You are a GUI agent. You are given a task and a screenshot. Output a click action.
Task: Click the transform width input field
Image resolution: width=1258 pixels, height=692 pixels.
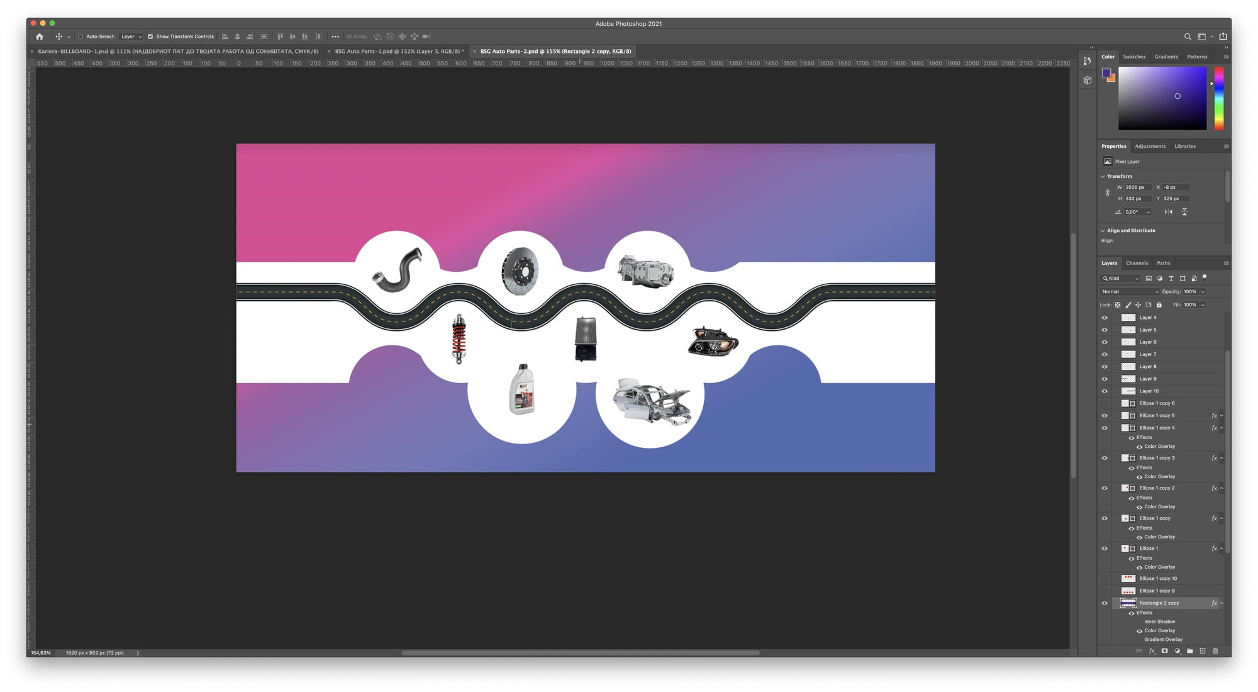point(1137,187)
